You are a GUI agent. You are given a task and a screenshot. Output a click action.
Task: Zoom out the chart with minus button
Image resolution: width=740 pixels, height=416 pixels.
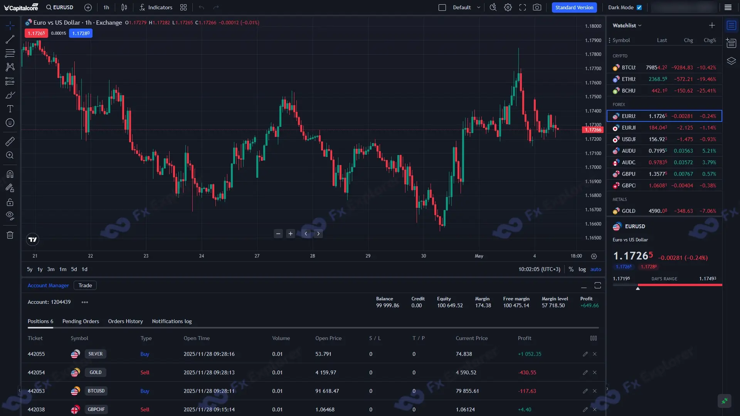pos(278,233)
